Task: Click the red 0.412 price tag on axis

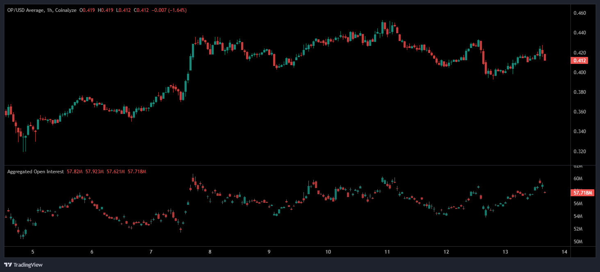Action: (579, 61)
